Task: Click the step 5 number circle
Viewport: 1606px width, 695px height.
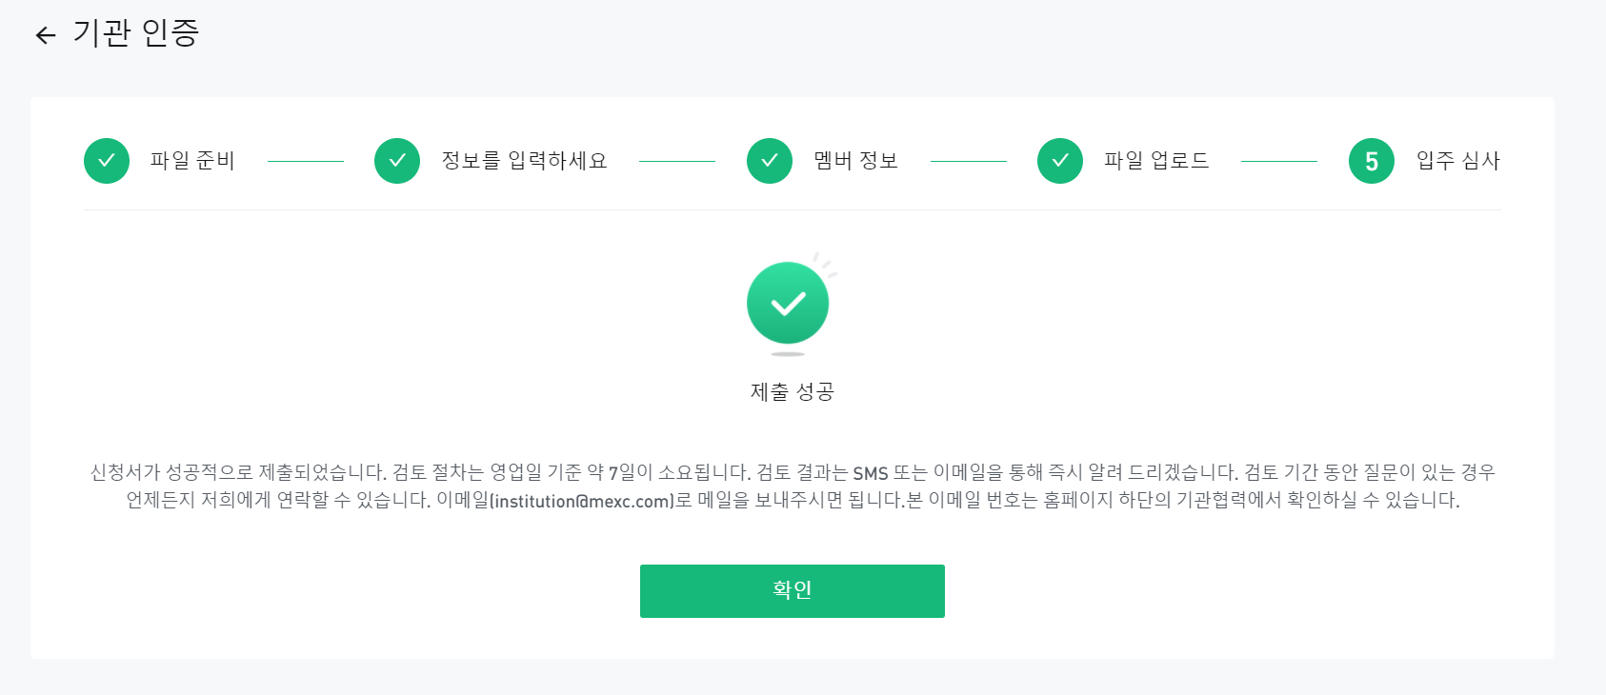Action: pos(1372,161)
